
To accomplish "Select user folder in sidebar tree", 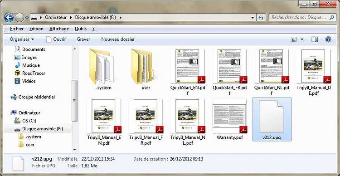I will (26, 145).
